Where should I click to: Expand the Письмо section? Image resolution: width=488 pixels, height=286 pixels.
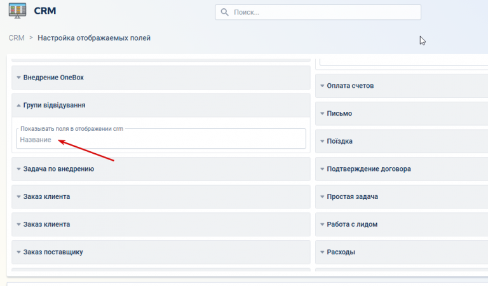point(402,114)
